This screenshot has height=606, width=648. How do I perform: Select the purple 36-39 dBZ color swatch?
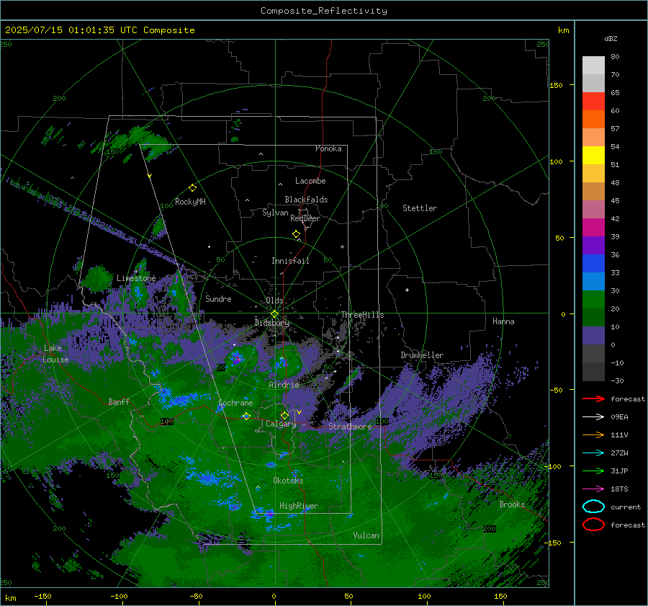[593, 246]
